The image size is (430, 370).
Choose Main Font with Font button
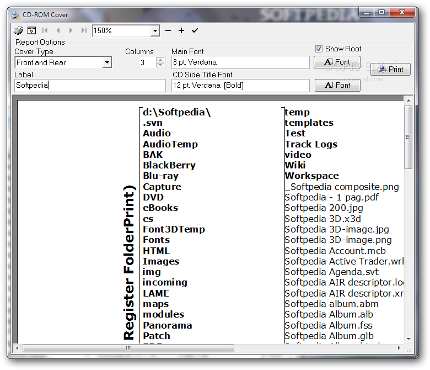[x=337, y=62]
